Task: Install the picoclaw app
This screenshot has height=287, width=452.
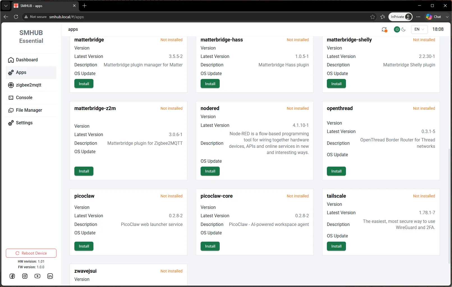Action: coord(84,246)
